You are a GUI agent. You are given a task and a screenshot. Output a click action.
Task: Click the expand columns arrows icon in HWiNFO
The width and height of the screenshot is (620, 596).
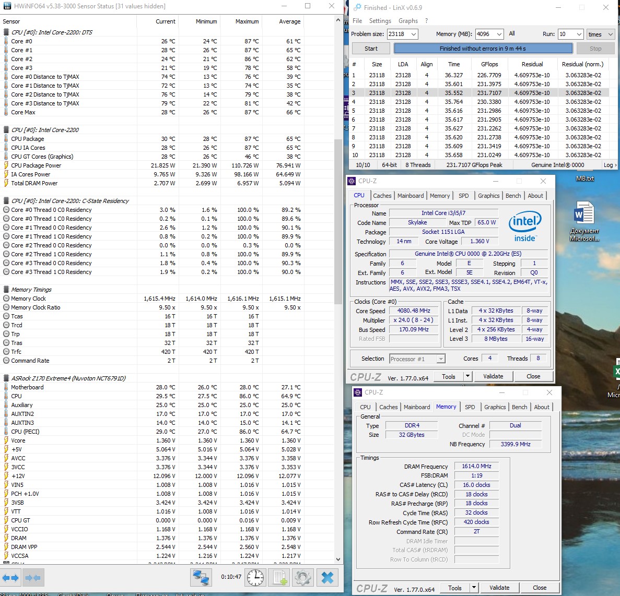pos(10,578)
